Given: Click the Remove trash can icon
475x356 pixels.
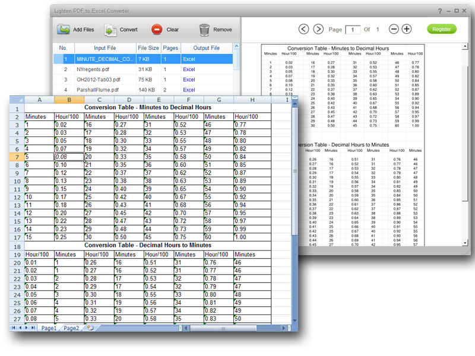Looking at the screenshot, I should pyautogui.click(x=204, y=30).
